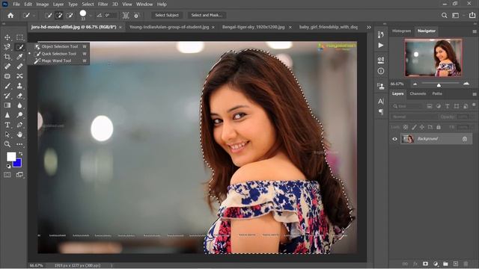The image size is (479, 269).
Task: Click the Select and Mask button
Action: pos(207,15)
